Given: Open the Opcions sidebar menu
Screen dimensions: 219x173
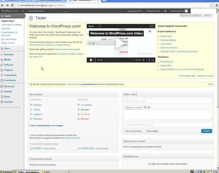Looking at the screenshot, I should (8, 102).
